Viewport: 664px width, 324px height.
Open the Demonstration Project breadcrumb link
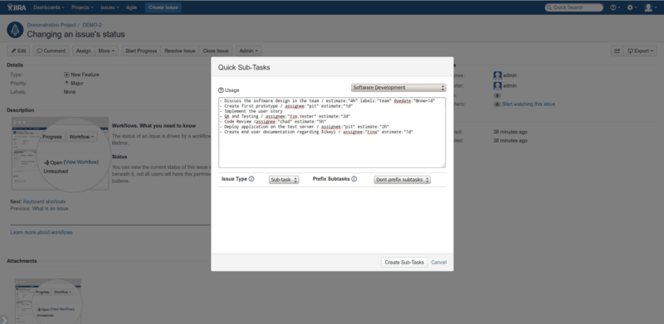pyautogui.click(x=51, y=25)
